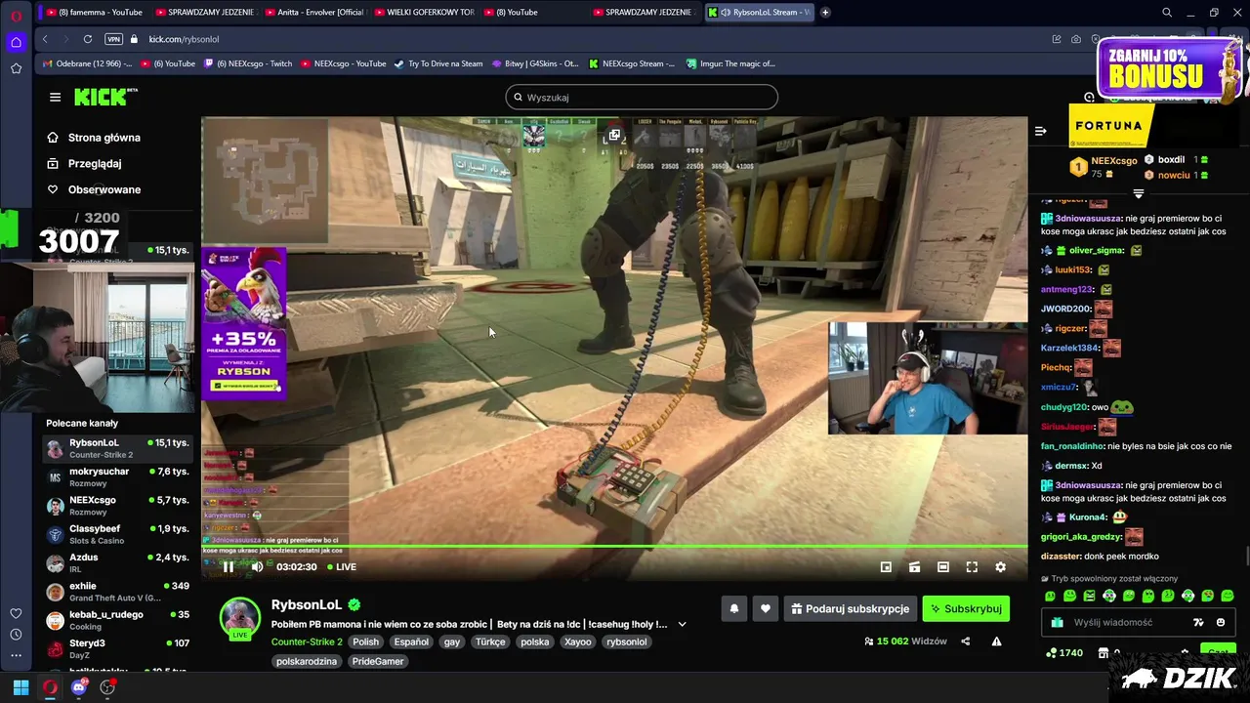Pause the live stream

tap(228, 566)
